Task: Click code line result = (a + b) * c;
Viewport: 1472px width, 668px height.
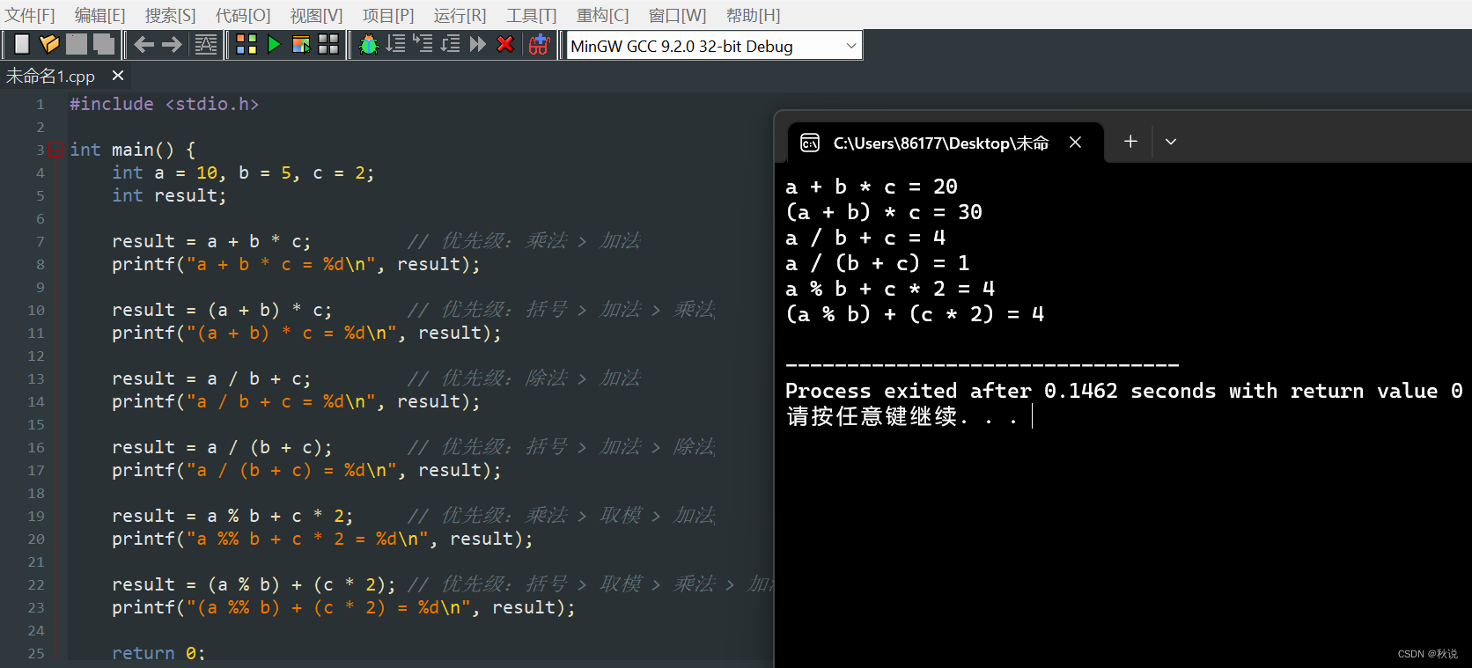Action: (222, 310)
